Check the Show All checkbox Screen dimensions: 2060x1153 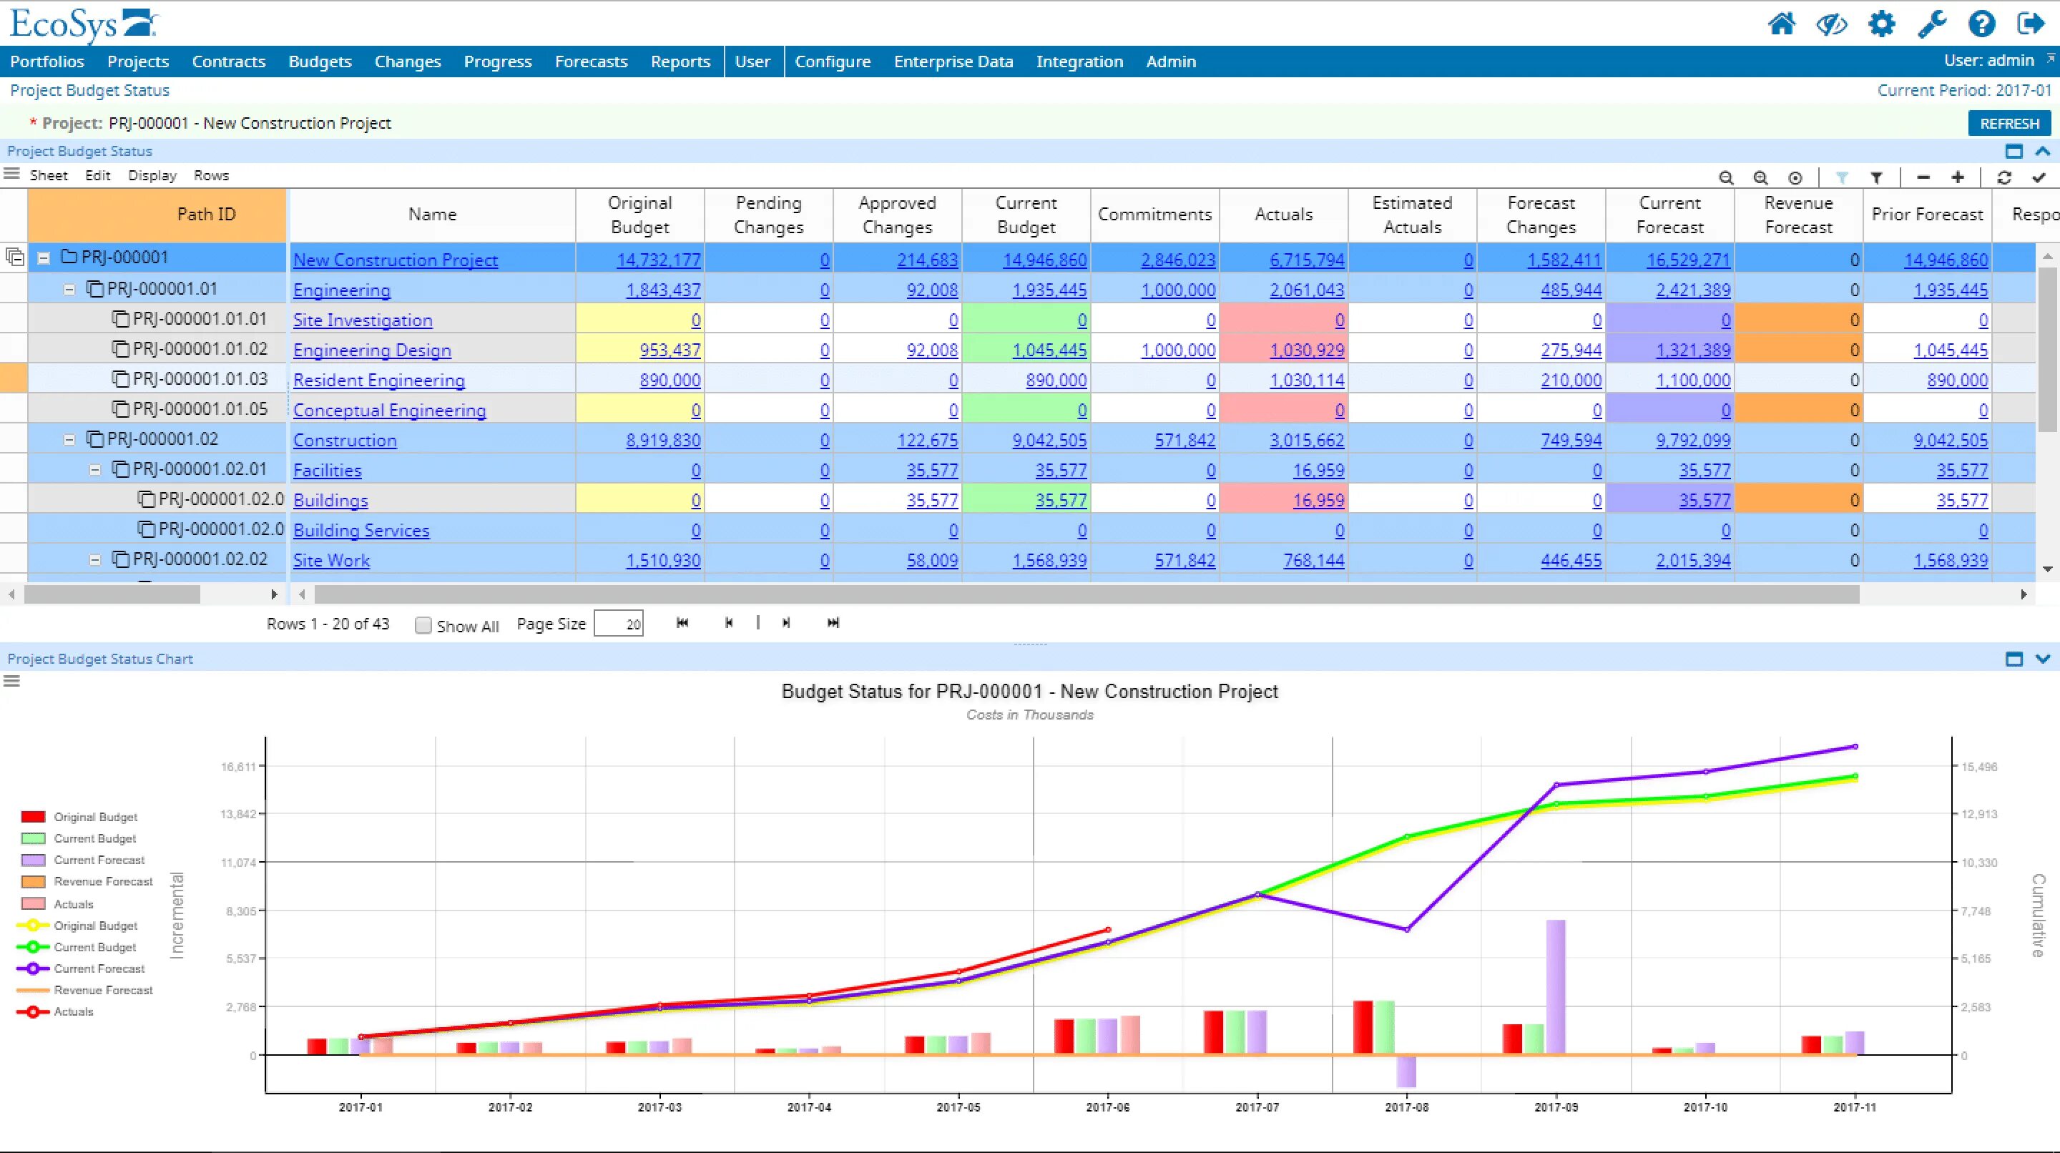[x=423, y=625]
